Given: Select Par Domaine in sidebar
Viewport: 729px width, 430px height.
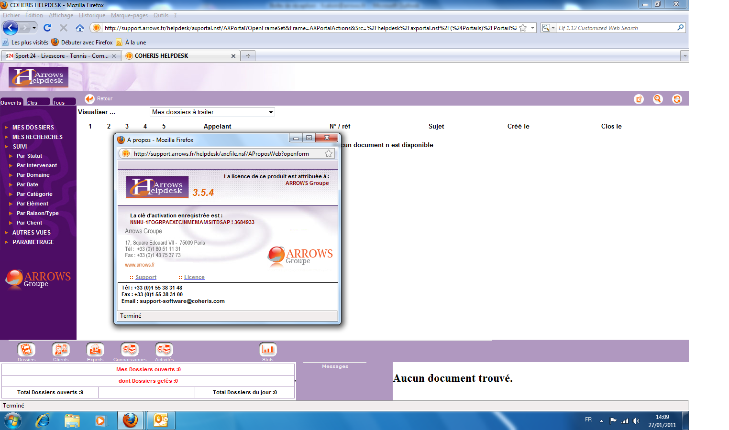Looking at the screenshot, I should [x=33, y=175].
